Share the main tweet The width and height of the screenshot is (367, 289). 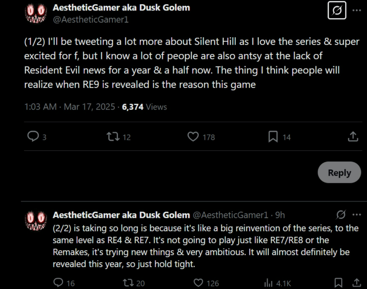(x=353, y=137)
